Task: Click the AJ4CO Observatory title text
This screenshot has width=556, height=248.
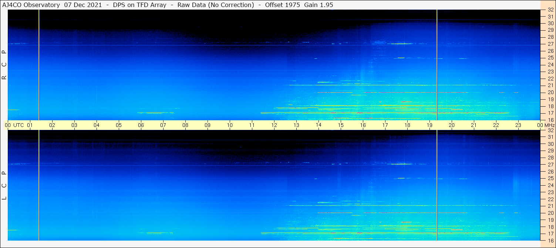Action: point(31,5)
